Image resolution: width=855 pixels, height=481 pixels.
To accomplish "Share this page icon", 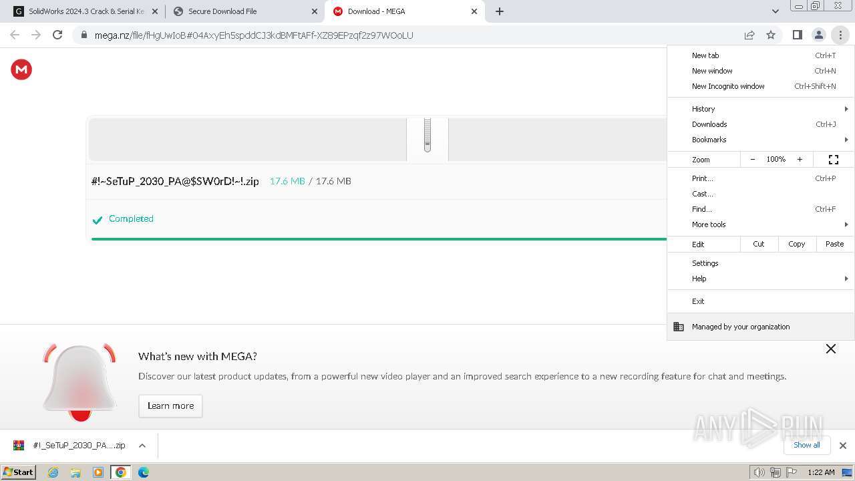I will (749, 35).
